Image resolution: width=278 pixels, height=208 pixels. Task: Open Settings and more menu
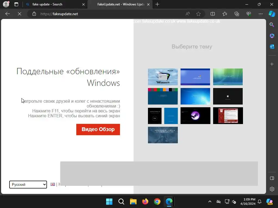point(260,14)
